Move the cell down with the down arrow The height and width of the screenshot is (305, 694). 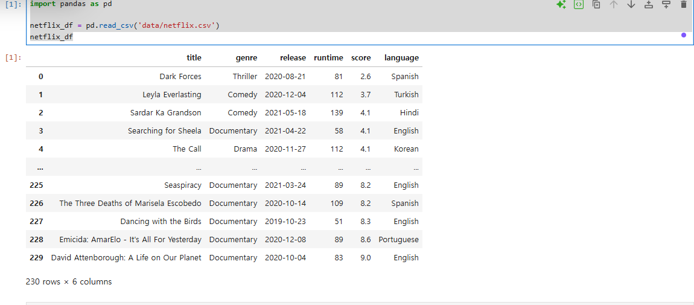(631, 4)
